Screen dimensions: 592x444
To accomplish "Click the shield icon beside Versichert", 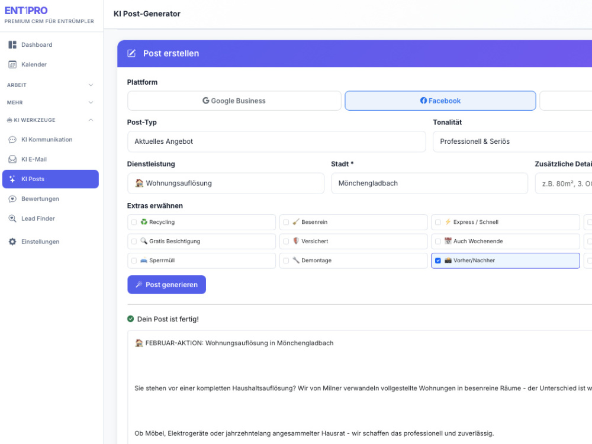I will pyautogui.click(x=296, y=241).
